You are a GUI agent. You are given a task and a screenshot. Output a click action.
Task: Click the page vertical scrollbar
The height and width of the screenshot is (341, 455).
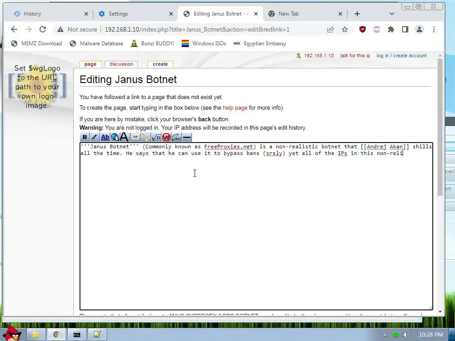tap(440, 127)
